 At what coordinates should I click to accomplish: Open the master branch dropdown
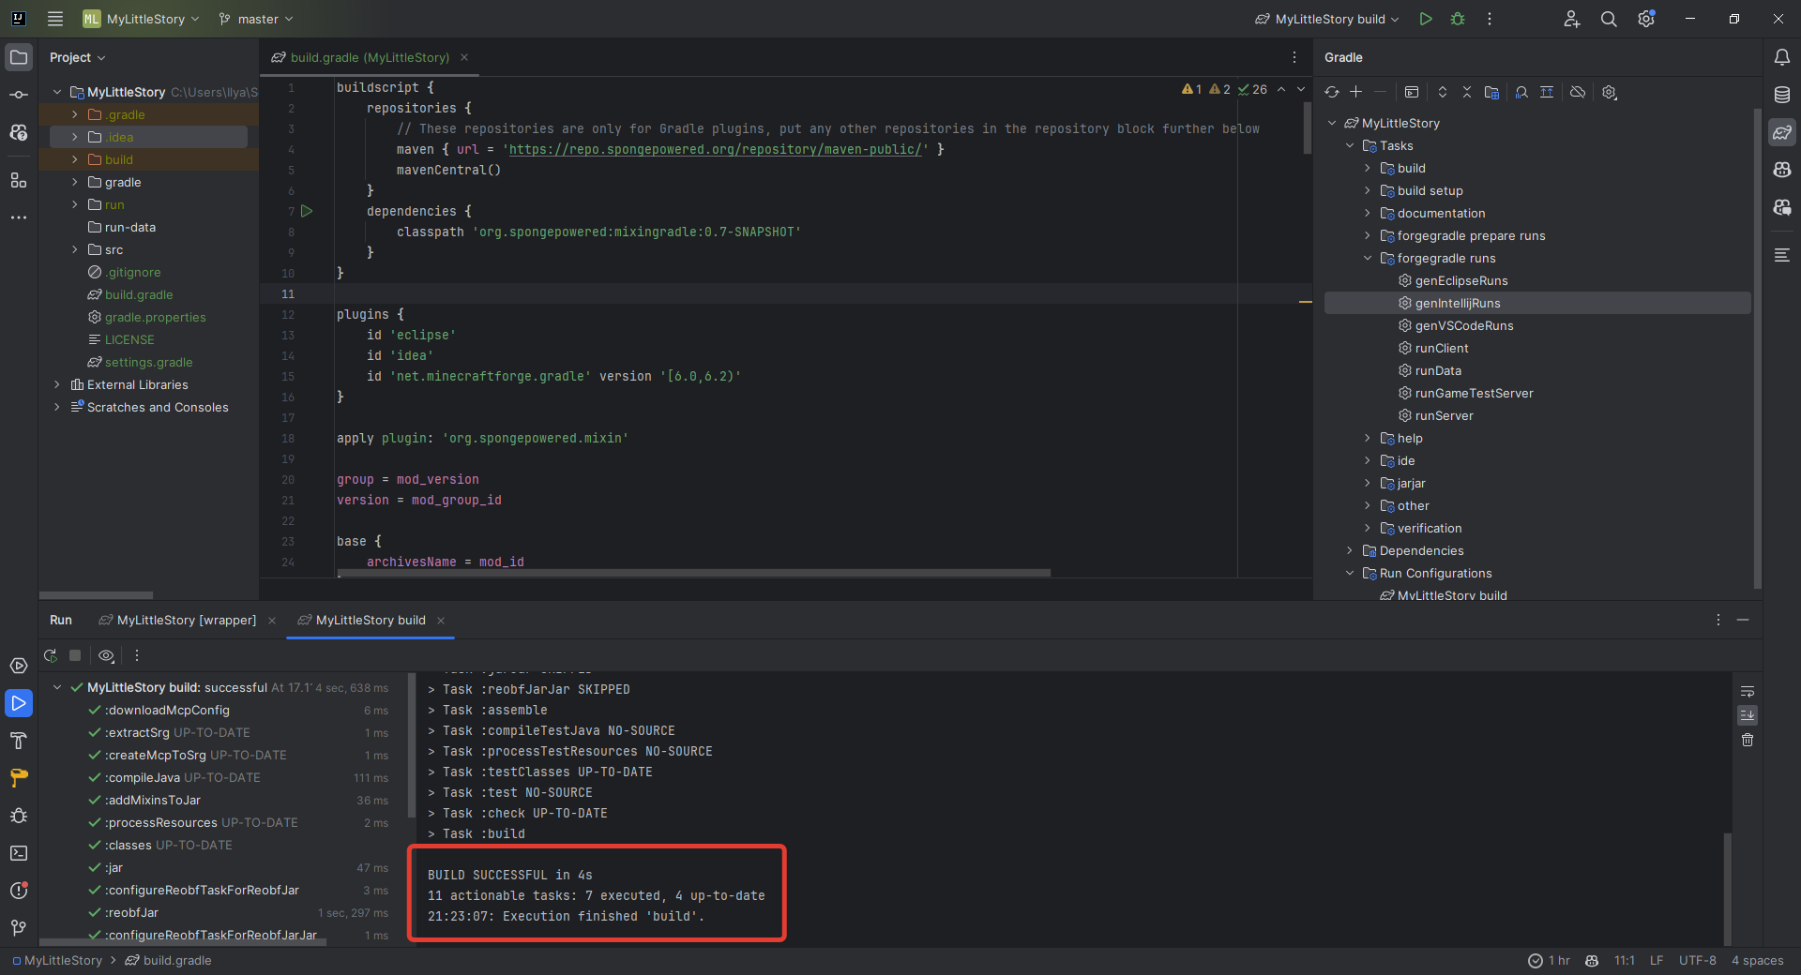tap(256, 19)
